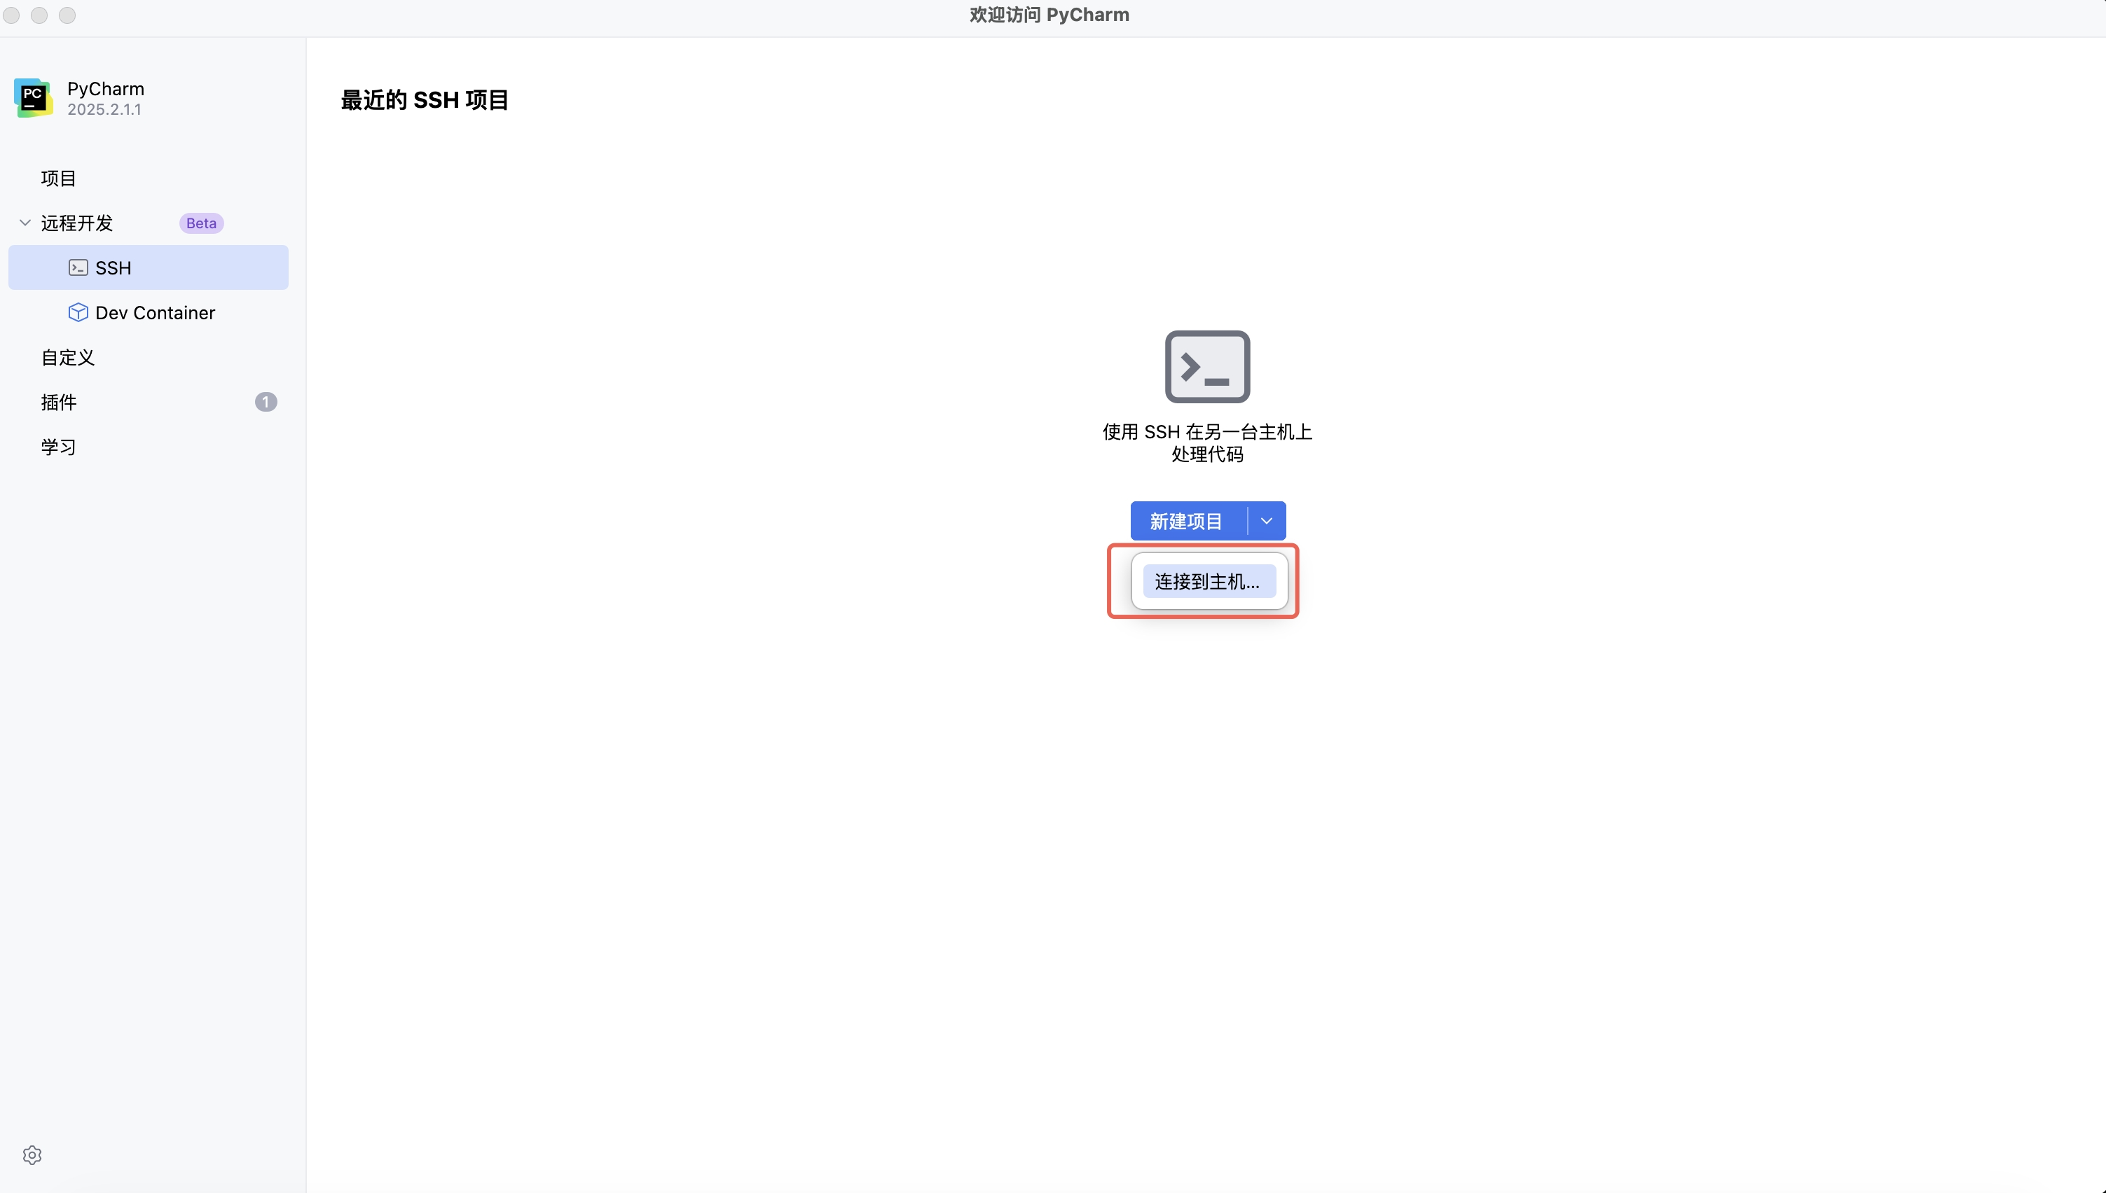
Task: Open the 插件 tab
Action: click(58, 401)
